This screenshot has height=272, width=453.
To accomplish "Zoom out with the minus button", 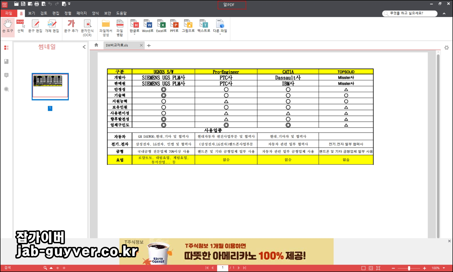I will (393, 268).
